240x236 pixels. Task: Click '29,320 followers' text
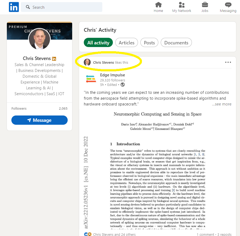(x=113, y=80)
